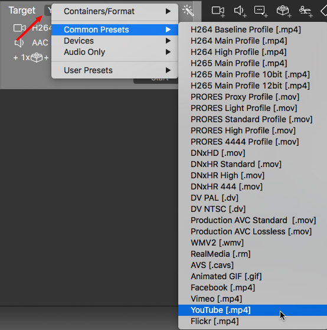
Task: Add a filter with the brick plus icon
Action: (x=284, y=11)
